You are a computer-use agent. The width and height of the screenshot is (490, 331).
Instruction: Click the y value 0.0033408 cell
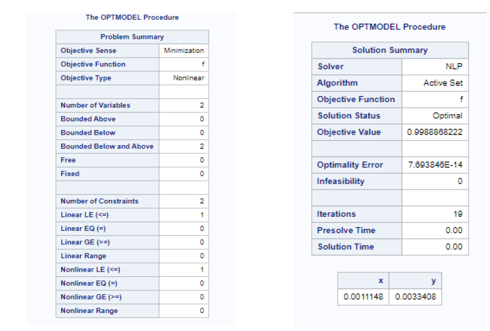point(415,297)
